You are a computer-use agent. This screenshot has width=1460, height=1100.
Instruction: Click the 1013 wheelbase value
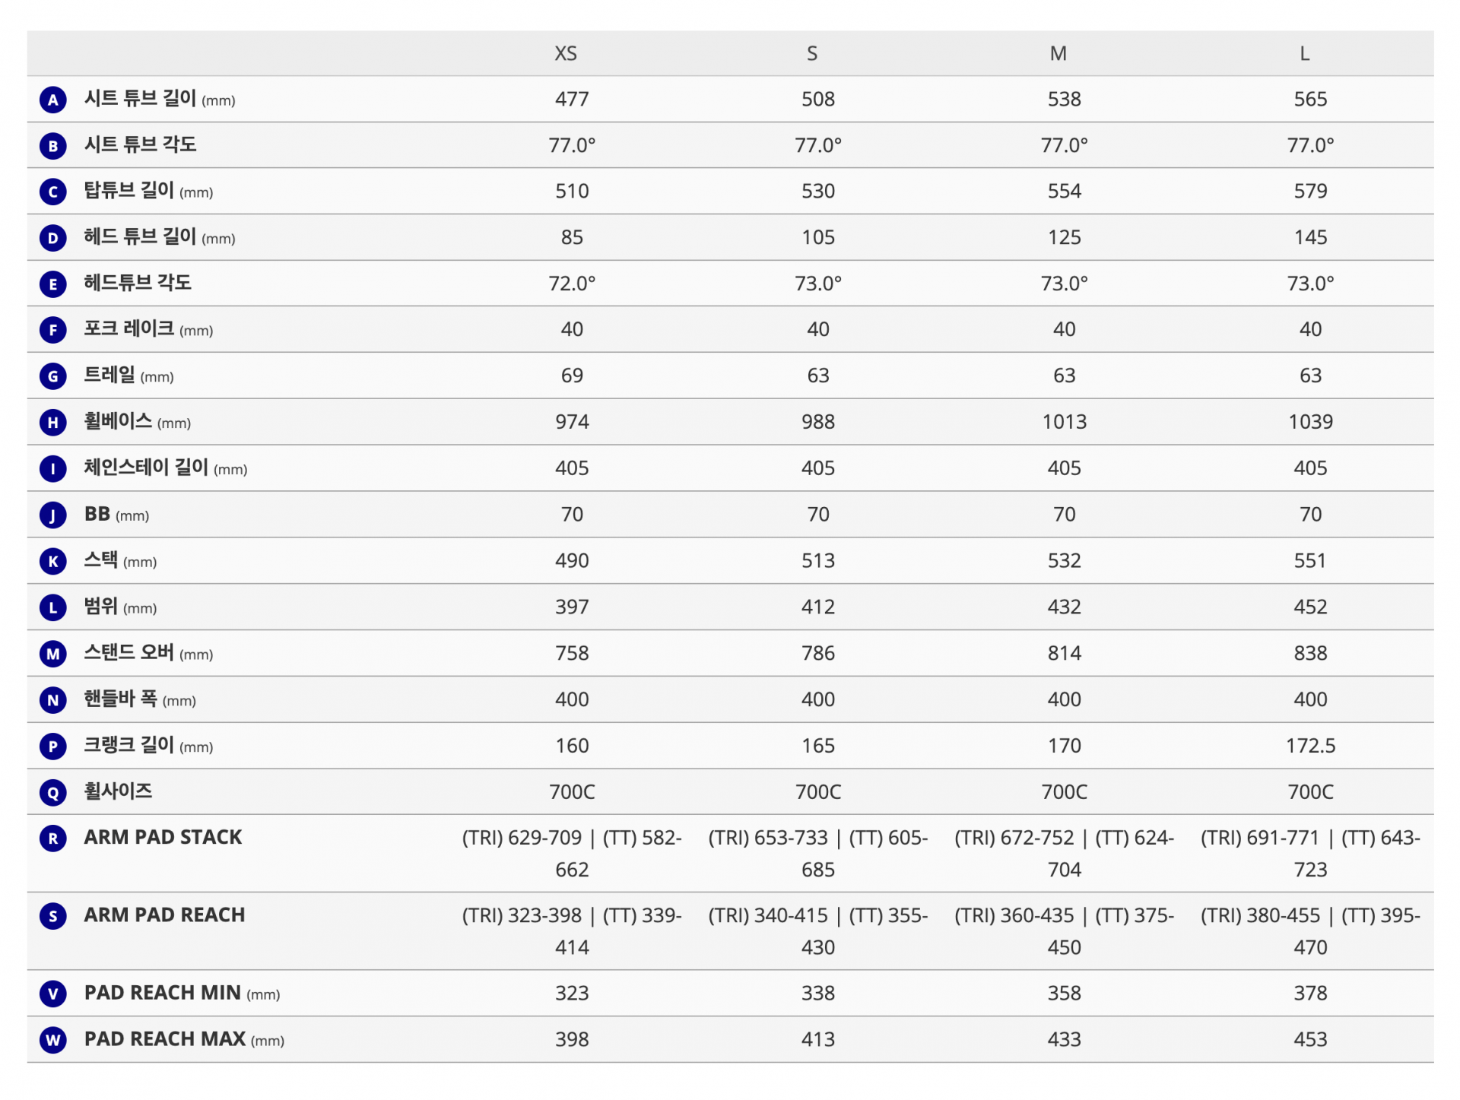(1064, 422)
